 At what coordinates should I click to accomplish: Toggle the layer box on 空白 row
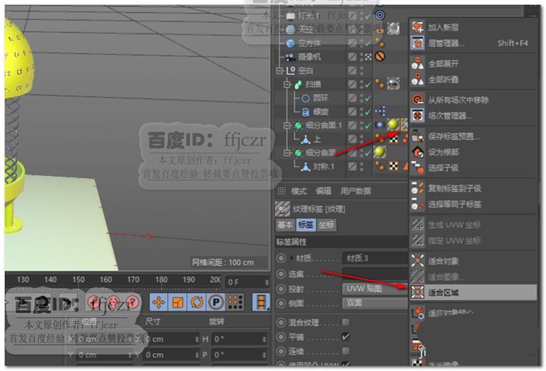(x=352, y=70)
